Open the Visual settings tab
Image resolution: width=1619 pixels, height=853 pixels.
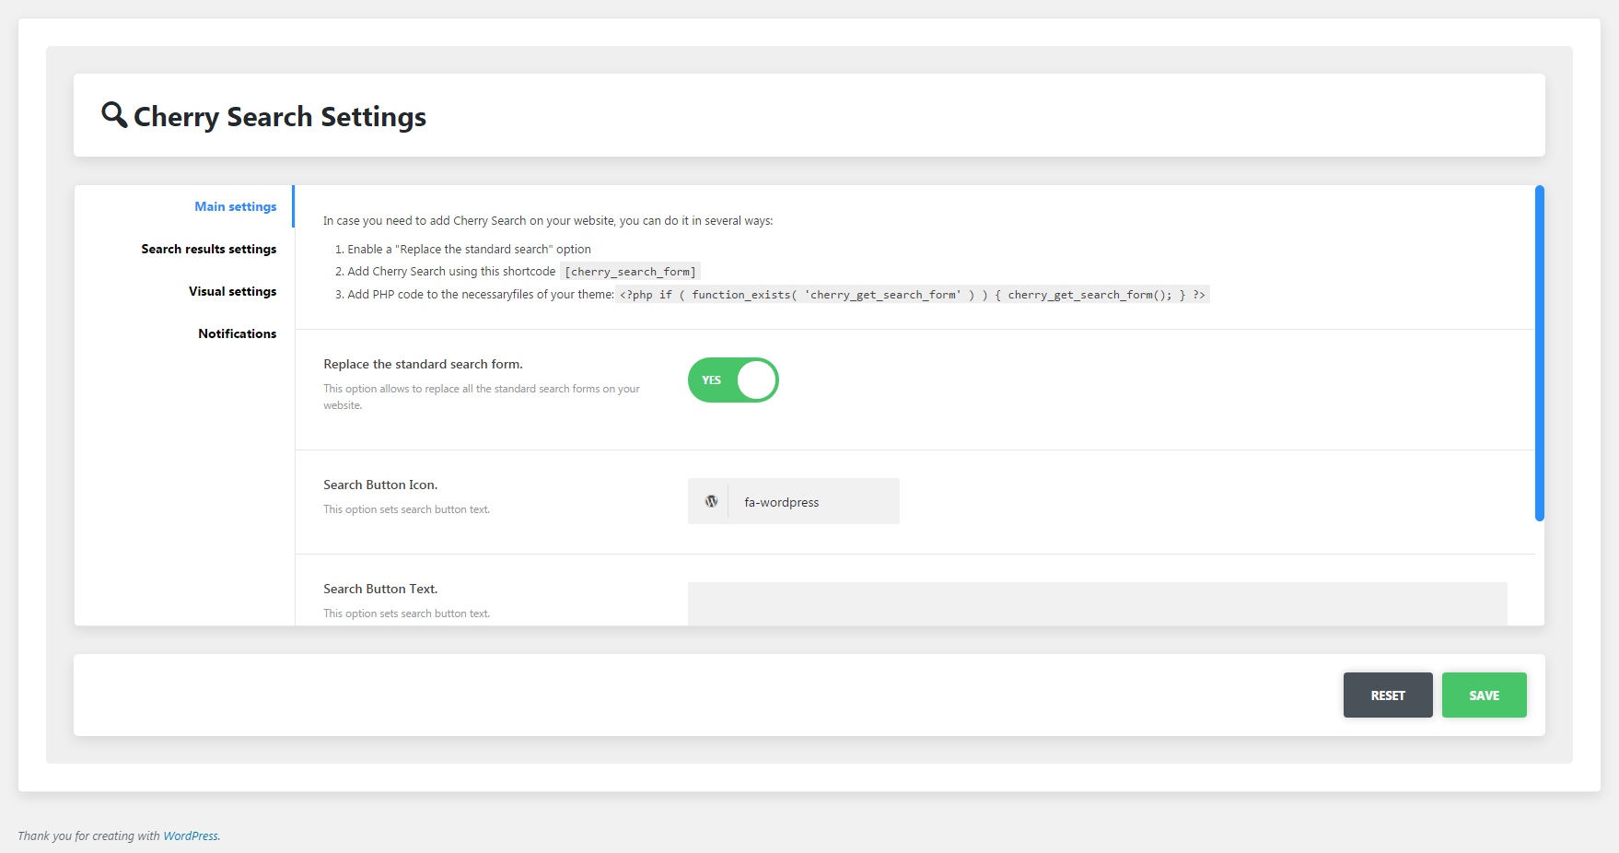tap(232, 291)
